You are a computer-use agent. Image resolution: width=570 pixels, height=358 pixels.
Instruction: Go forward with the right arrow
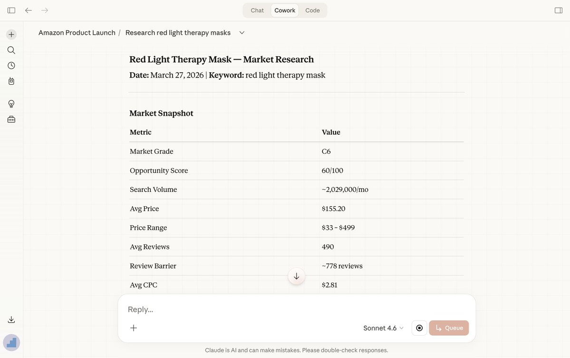pyautogui.click(x=45, y=10)
